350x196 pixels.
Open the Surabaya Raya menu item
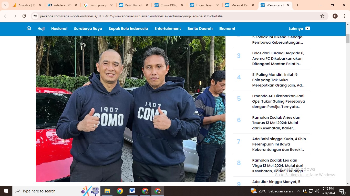click(x=88, y=29)
